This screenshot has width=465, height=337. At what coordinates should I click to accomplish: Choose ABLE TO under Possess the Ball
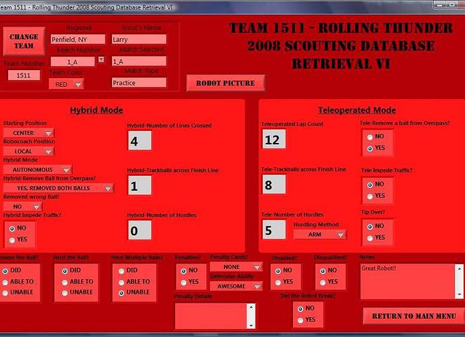pyautogui.click(x=5, y=282)
